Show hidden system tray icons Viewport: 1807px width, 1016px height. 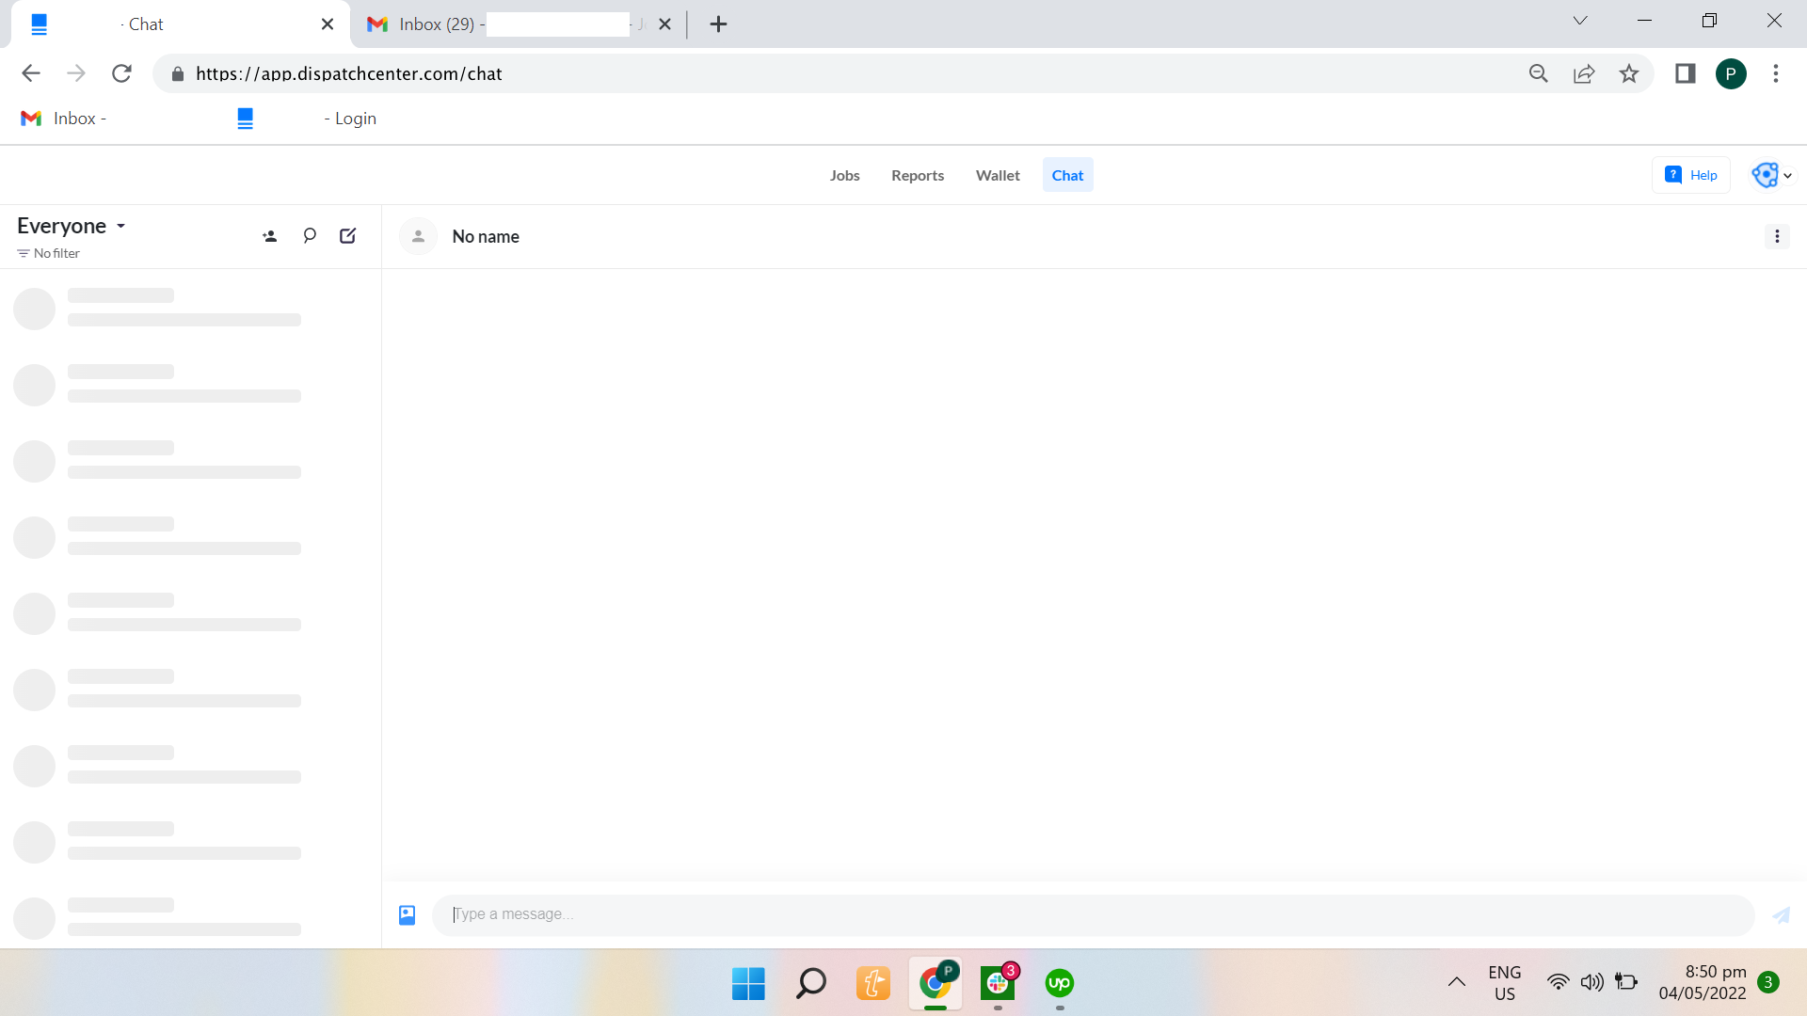click(1456, 983)
